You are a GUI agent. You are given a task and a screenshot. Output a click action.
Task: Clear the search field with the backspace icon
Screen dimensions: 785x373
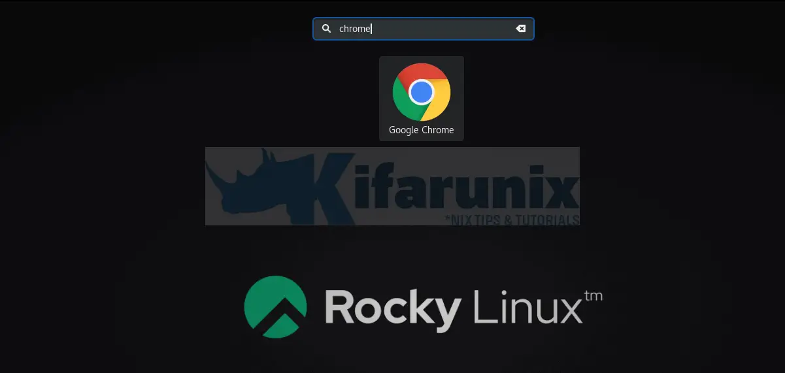click(x=521, y=29)
